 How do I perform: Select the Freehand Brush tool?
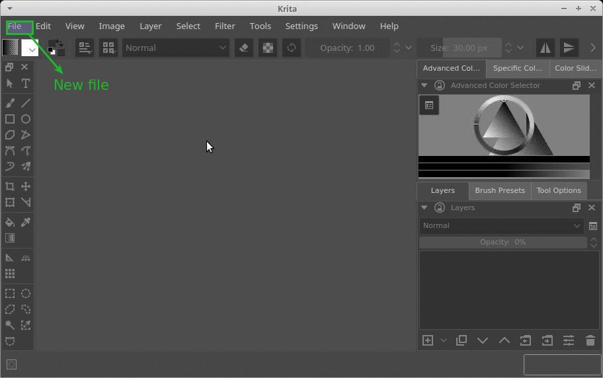(x=10, y=103)
